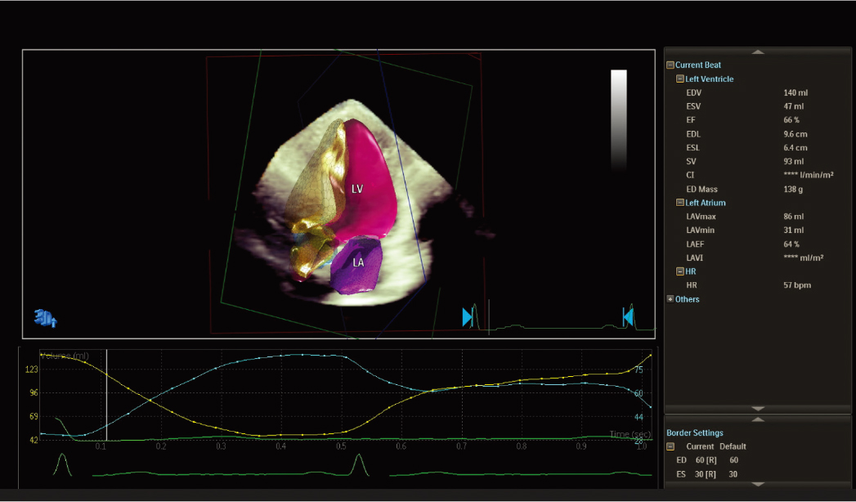Click the ED current border value
The image size is (856, 502).
click(704, 460)
